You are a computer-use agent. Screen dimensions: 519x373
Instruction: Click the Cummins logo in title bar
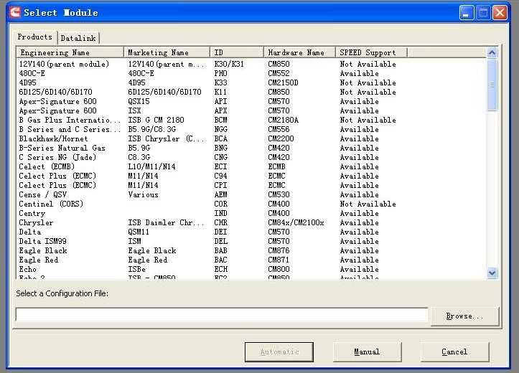(x=15, y=12)
